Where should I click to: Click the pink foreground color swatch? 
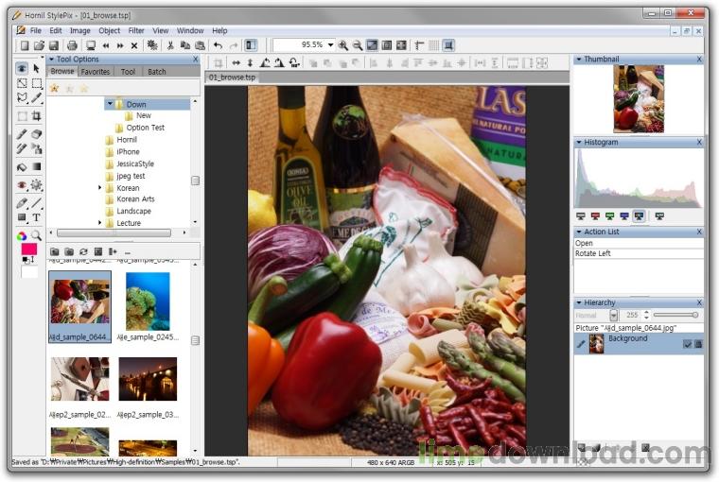click(x=29, y=250)
